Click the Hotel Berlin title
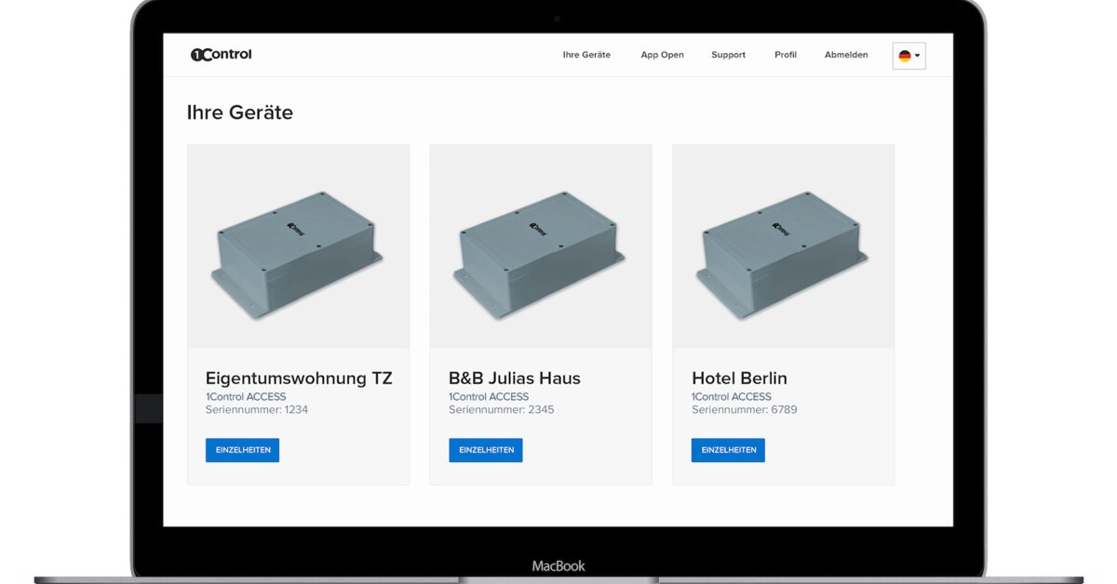Viewport: 1117px width, 584px height. click(x=739, y=378)
